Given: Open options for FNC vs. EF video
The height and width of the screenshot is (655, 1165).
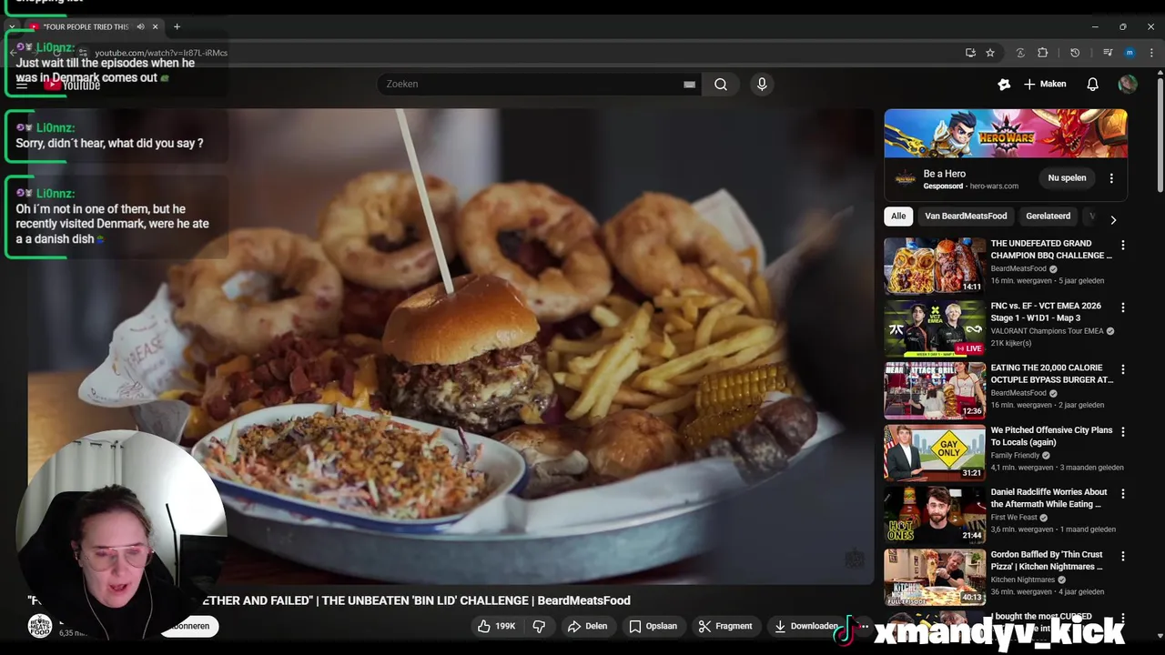Looking at the screenshot, I should pos(1123,307).
